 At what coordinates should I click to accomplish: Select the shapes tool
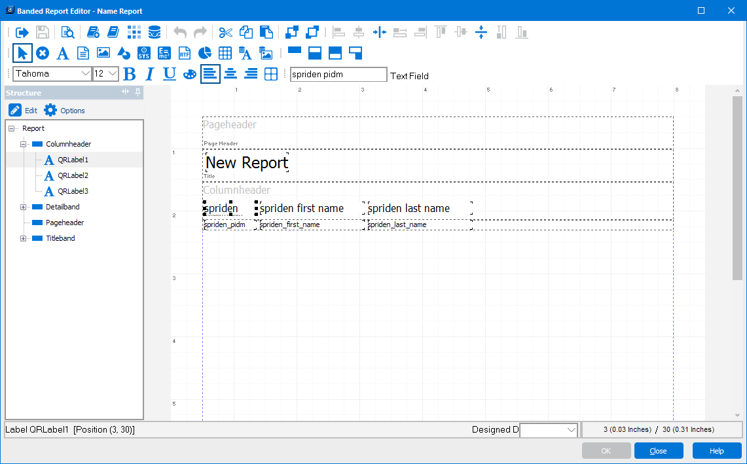tap(123, 53)
